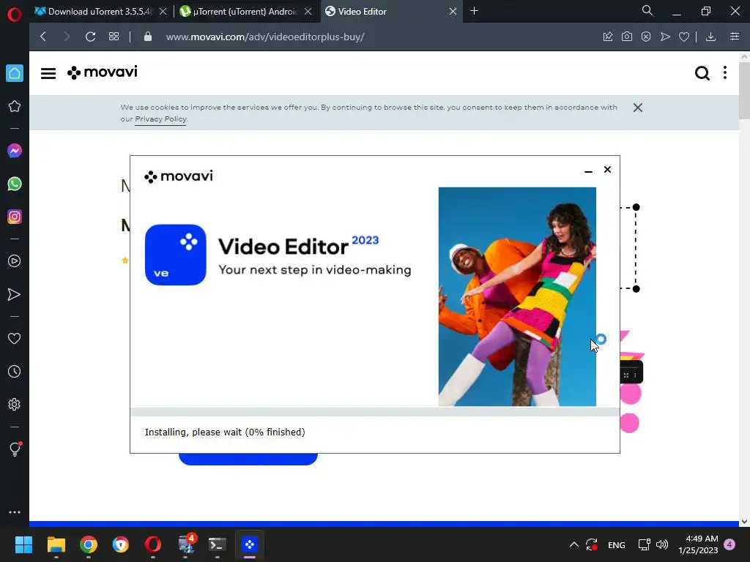Image resolution: width=750 pixels, height=562 pixels.
Task: Open File Explorer from taskbar
Action: 56,544
